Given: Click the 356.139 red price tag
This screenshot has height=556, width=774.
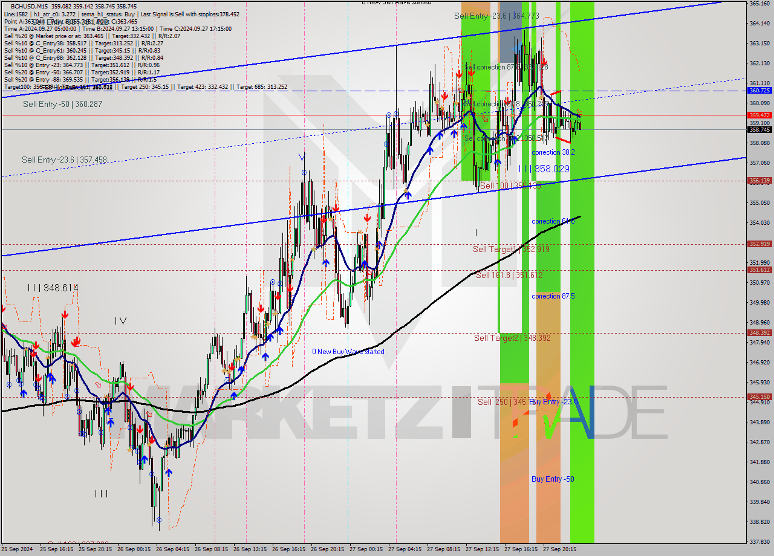Looking at the screenshot, I should pos(759,180).
